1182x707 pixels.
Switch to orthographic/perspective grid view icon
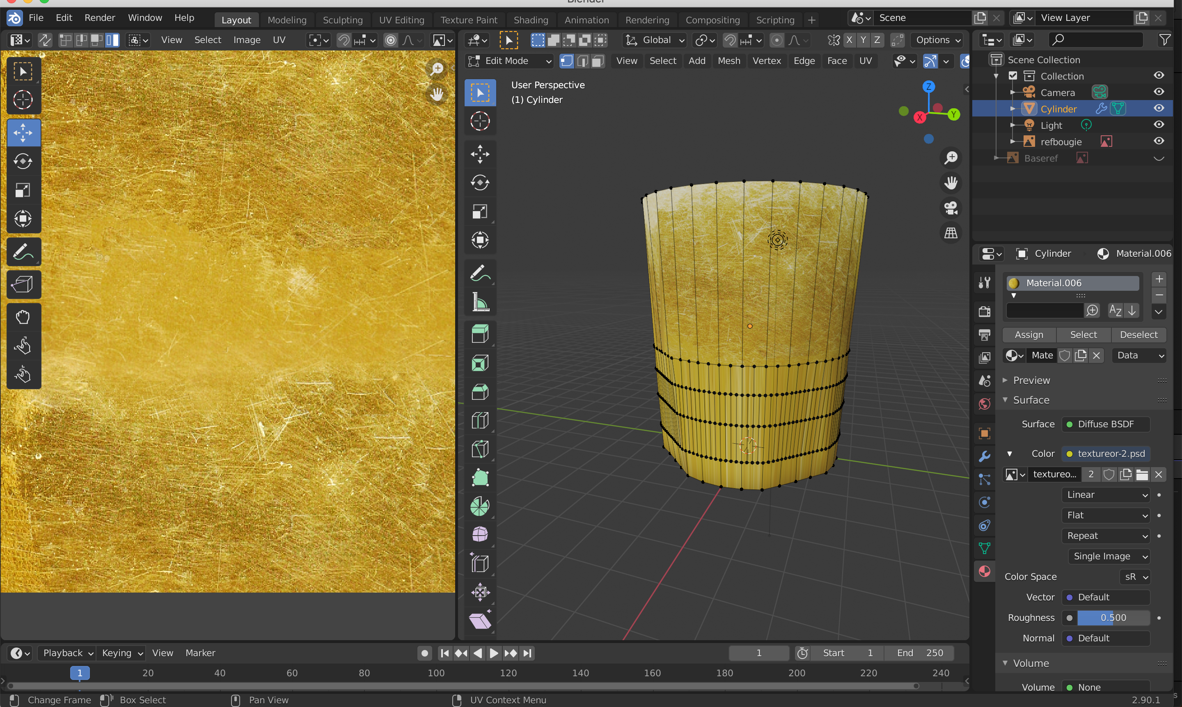(x=951, y=233)
